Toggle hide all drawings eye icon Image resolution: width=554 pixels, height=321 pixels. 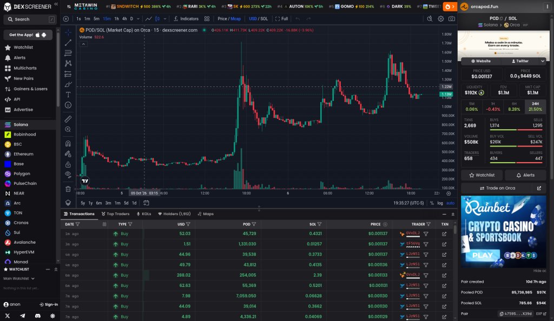[x=68, y=174]
